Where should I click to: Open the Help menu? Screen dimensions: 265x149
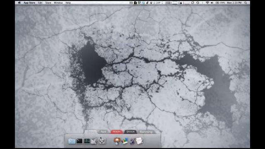tap(68, 3)
